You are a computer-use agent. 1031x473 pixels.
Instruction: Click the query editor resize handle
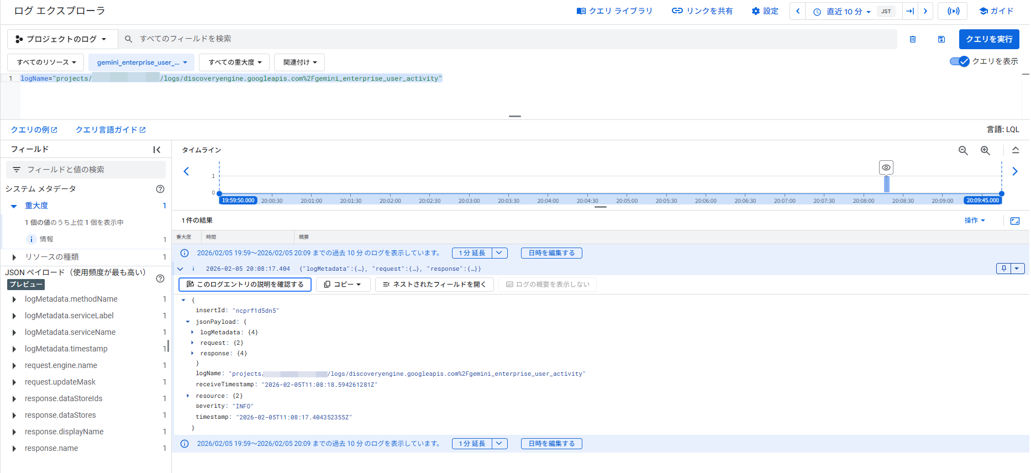click(515, 116)
